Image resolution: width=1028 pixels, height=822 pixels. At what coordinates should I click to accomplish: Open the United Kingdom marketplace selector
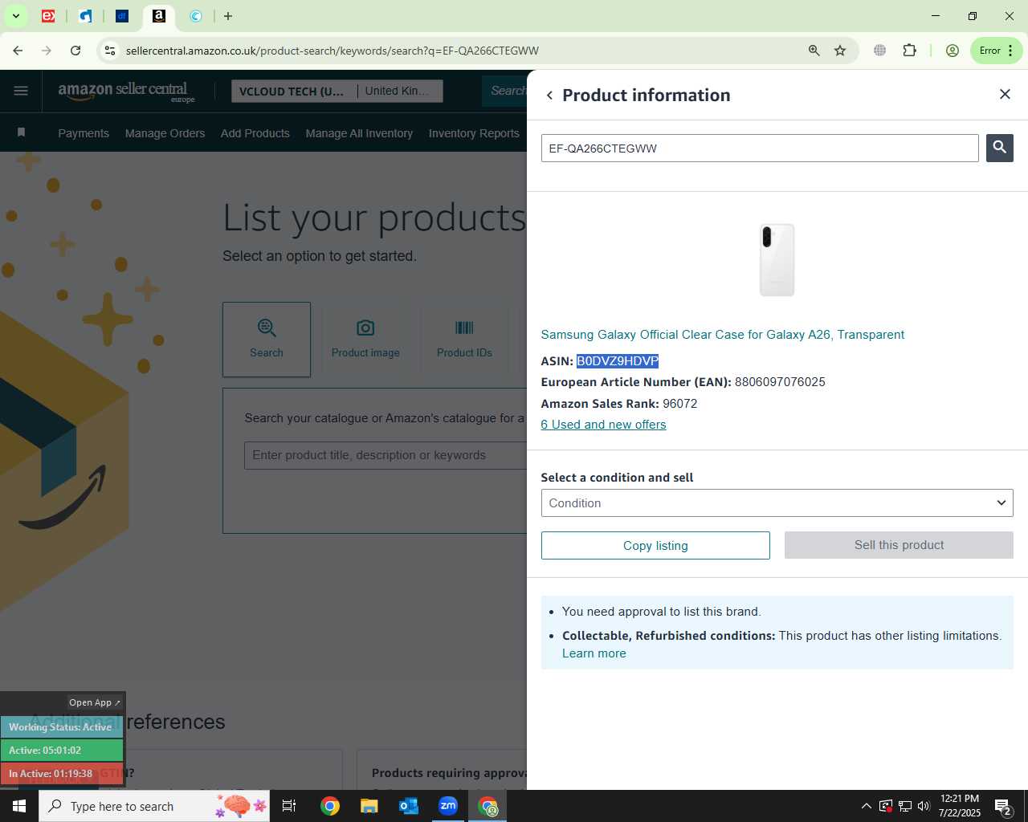pos(399,92)
